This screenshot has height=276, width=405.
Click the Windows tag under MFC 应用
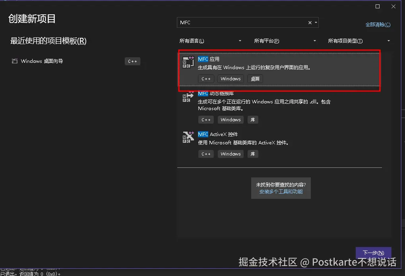tap(231, 79)
